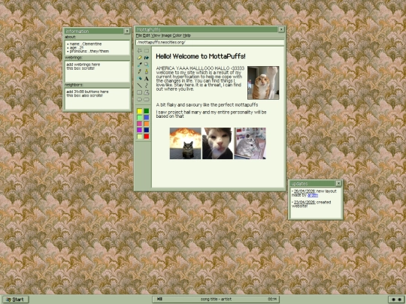Select the Pencil tool
Image resolution: width=406 pixels, height=304 pixels.
139,71
